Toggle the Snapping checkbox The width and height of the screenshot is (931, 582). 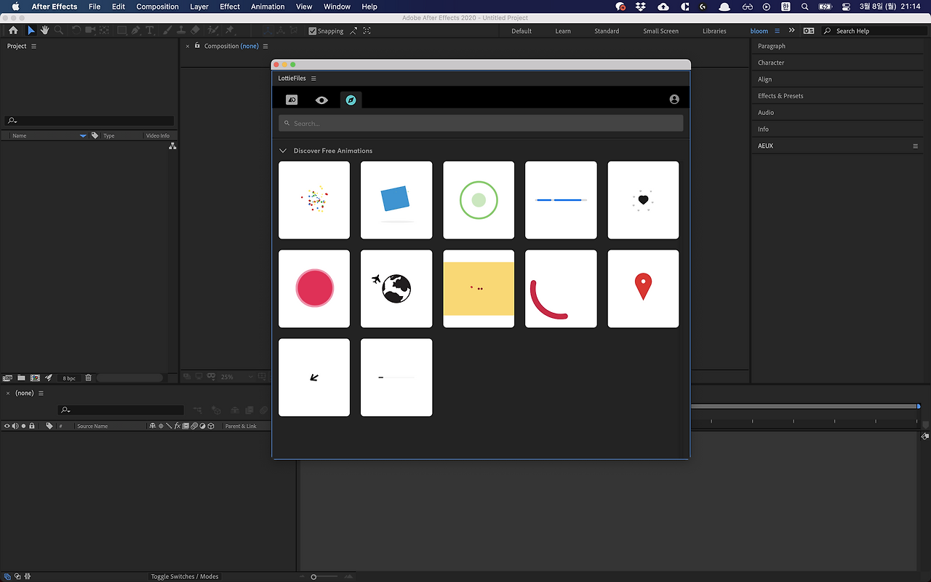click(x=313, y=31)
